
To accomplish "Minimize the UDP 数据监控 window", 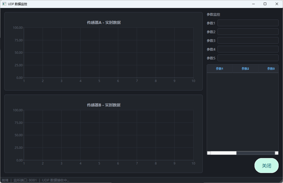I will point(253,4).
